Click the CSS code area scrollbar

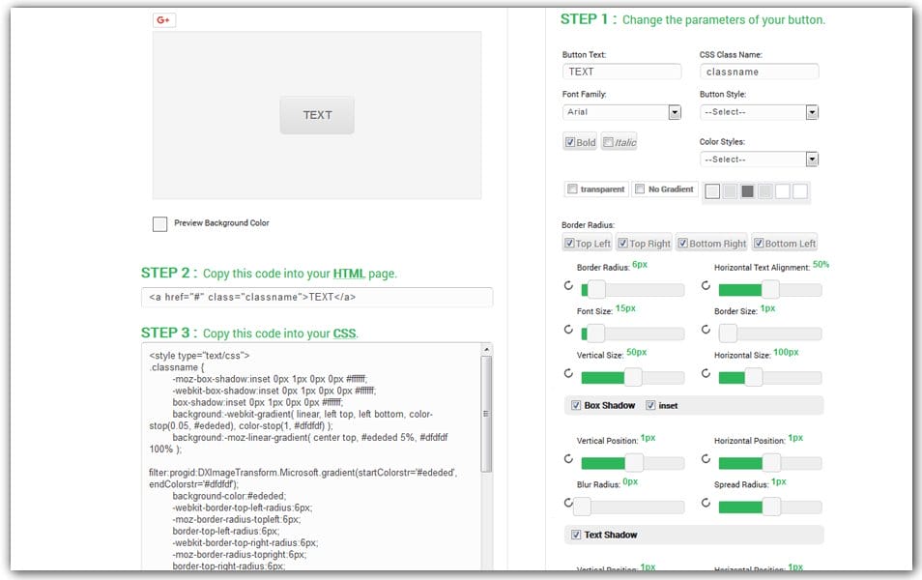486,416
